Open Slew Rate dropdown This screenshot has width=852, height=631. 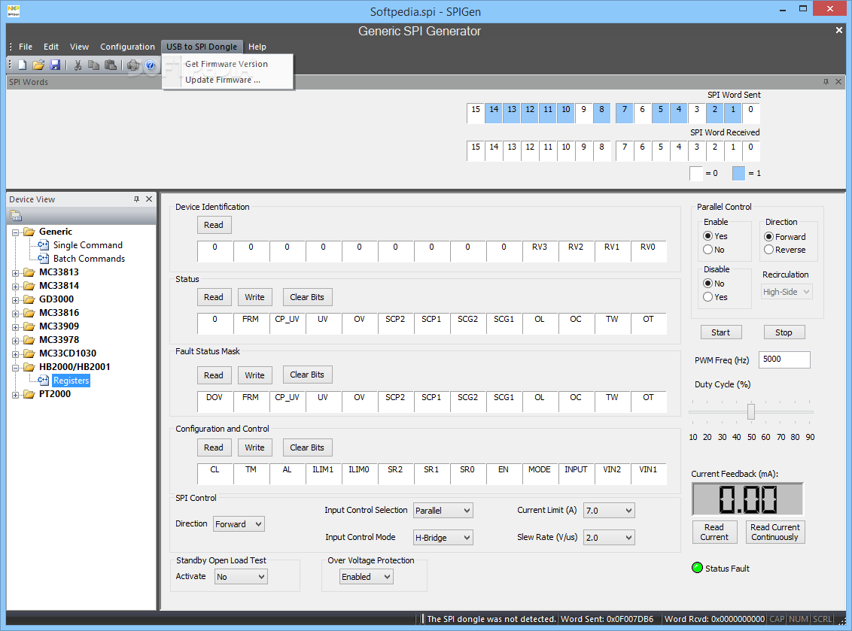(x=609, y=538)
